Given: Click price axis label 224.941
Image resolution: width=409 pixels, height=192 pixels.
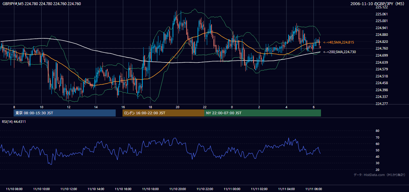Looking at the screenshot, I should tap(381, 28).
